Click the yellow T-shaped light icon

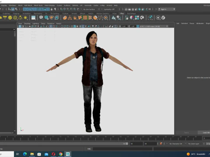pos(5,18)
